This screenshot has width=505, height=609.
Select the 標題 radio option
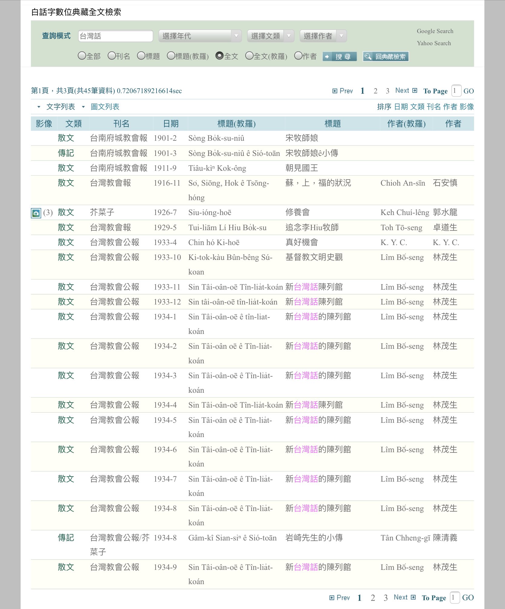141,56
